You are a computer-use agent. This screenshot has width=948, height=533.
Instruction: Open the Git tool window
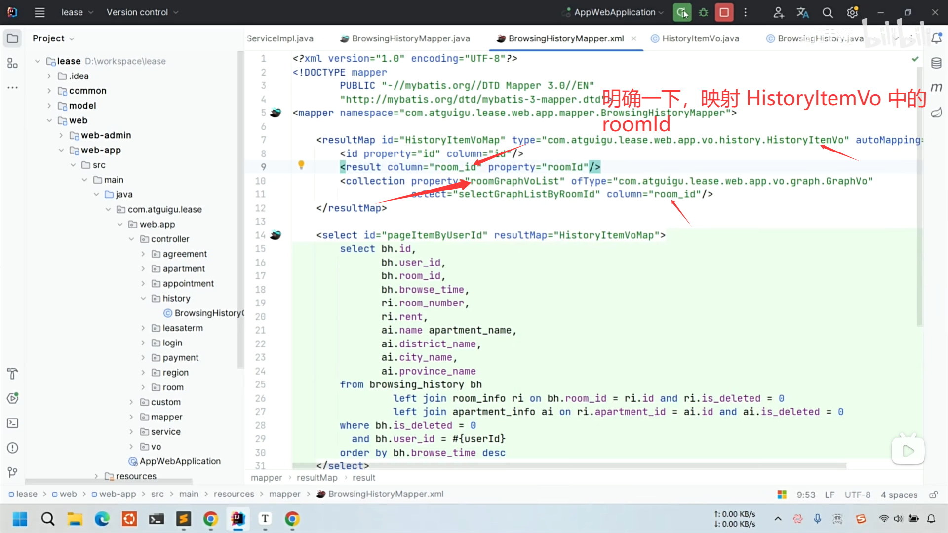click(13, 472)
